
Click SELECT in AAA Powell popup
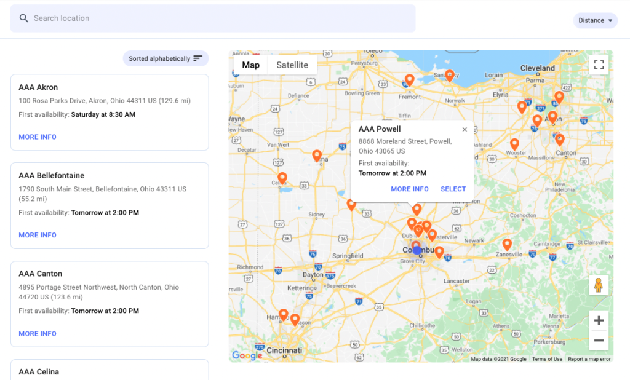click(453, 189)
